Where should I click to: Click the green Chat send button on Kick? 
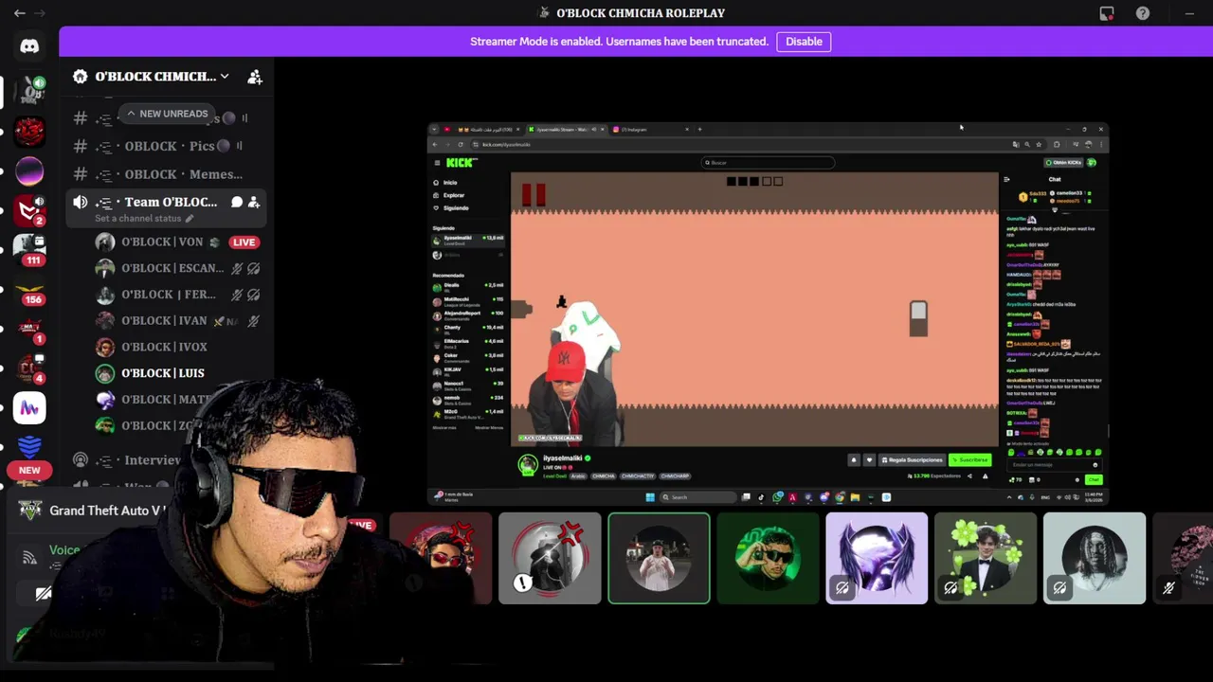[1093, 479]
